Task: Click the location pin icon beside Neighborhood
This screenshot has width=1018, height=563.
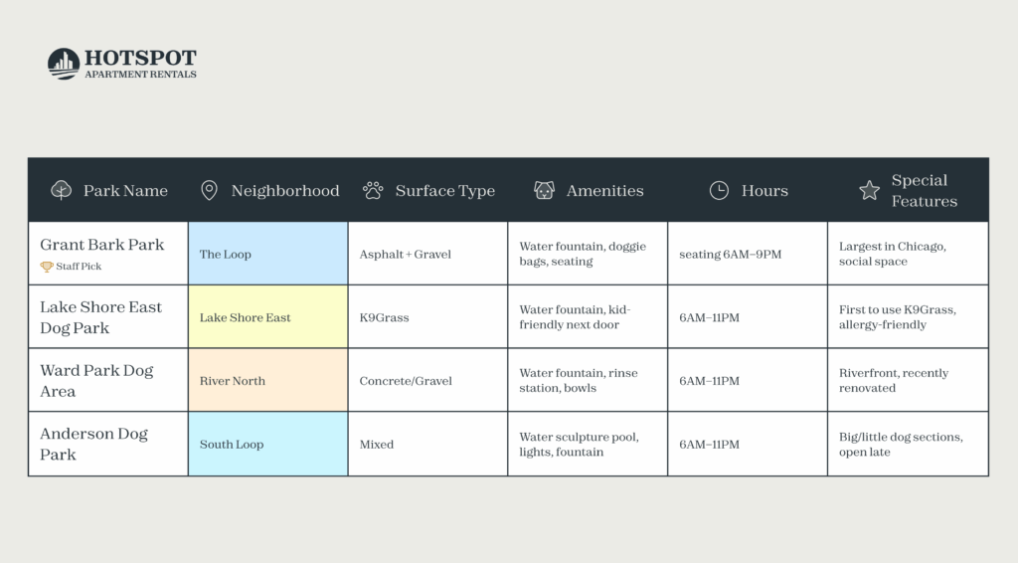Action: (209, 190)
